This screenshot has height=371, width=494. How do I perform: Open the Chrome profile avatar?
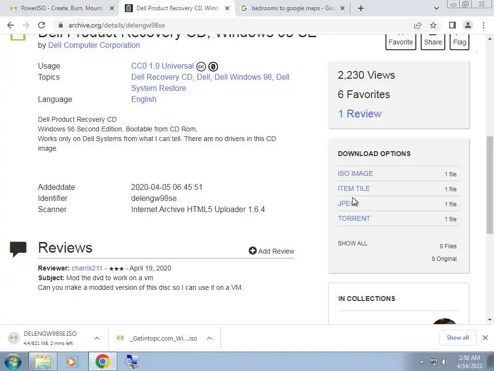pos(468,25)
